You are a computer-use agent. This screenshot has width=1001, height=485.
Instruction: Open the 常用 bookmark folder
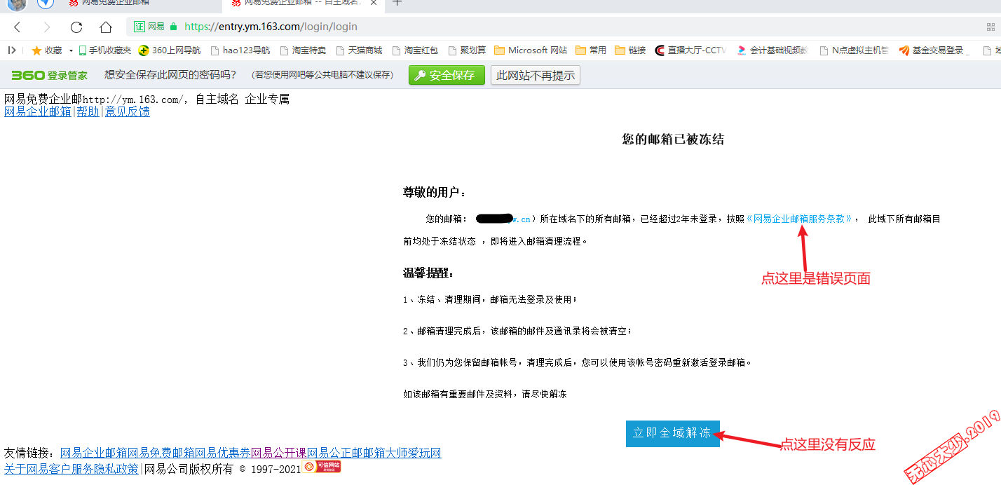click(x=591, y=50)
